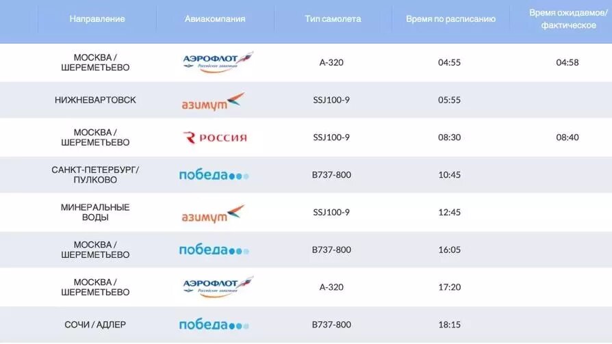
Task: Select the Авиакомпания column header
Action: 215,18
